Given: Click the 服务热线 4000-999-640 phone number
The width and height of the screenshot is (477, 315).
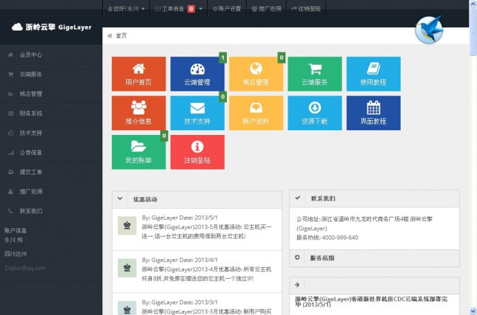Looking at the screenshot, I should pos(327,237).
